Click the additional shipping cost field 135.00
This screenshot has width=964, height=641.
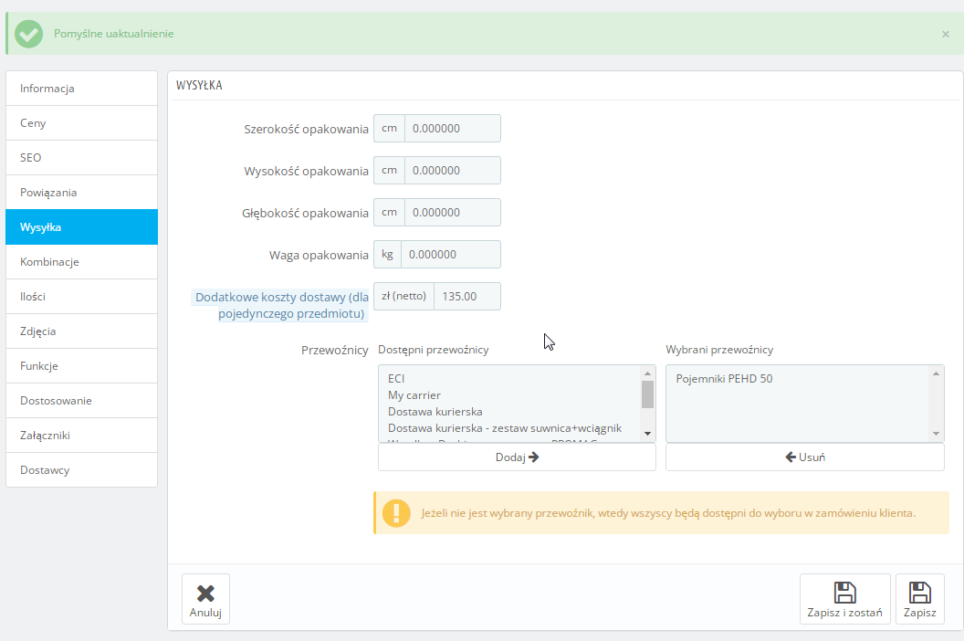coord(467,297)
